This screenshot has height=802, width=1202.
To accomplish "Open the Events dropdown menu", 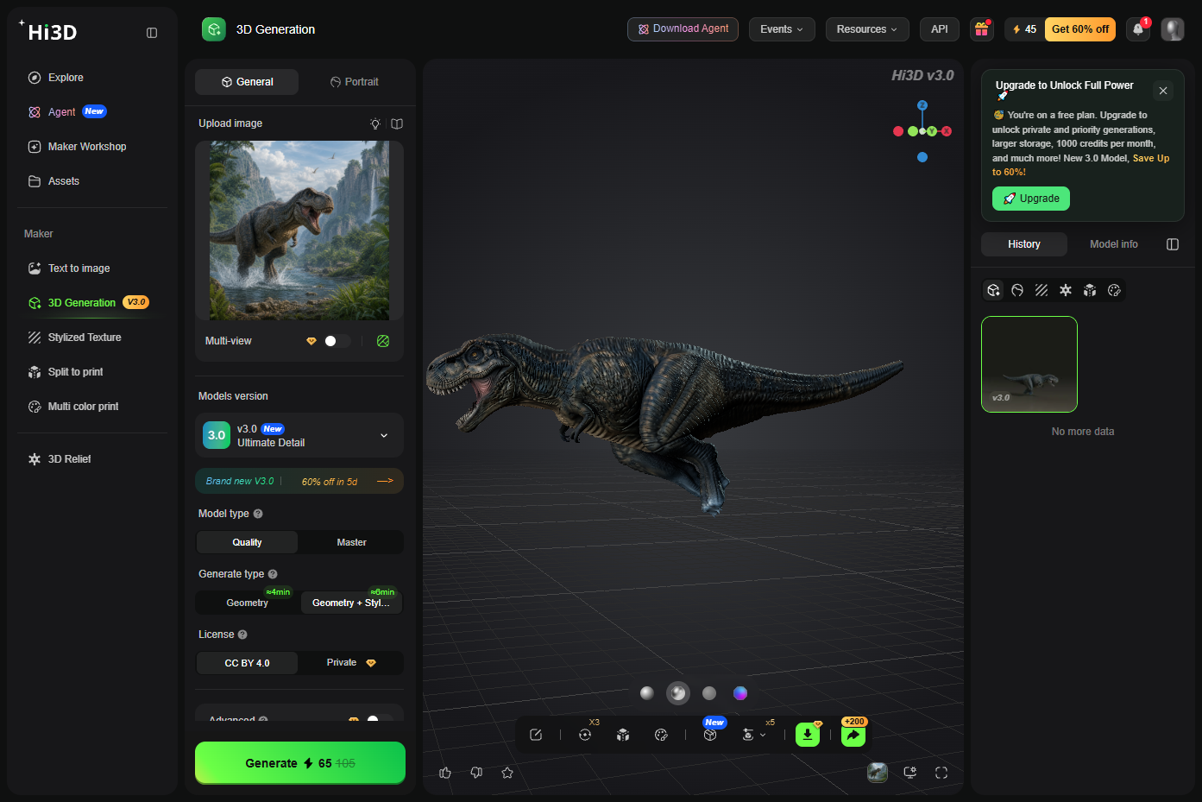I will [x=782, y=29].
